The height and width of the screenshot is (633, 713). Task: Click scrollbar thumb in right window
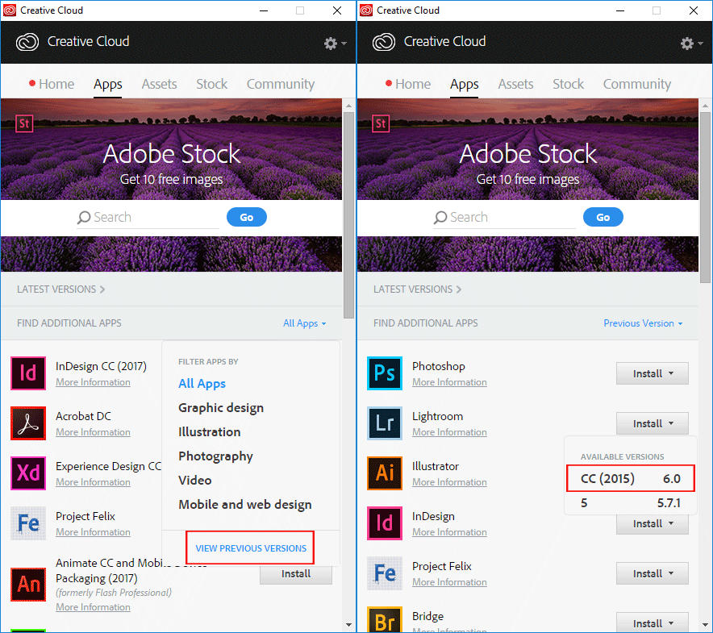click(705, 197)
